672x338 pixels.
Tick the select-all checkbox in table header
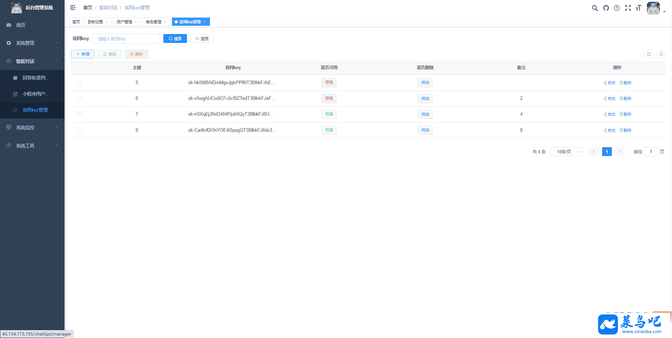coord(80,68)
